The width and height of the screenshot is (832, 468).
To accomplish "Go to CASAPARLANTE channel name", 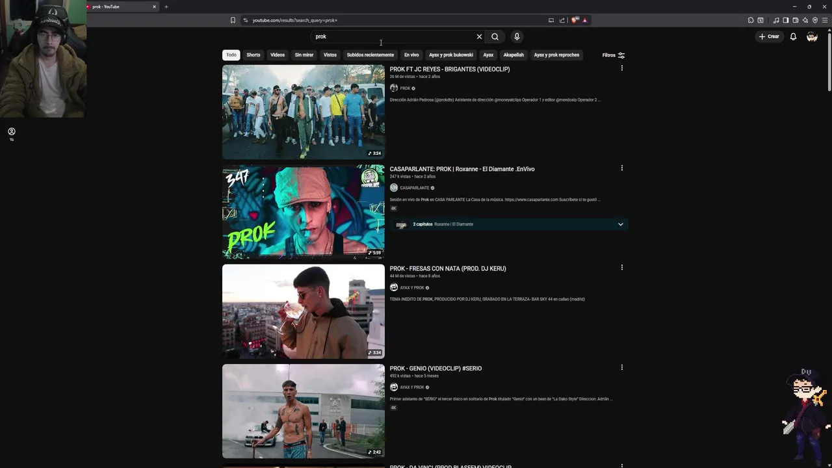I will pos(415,188).
